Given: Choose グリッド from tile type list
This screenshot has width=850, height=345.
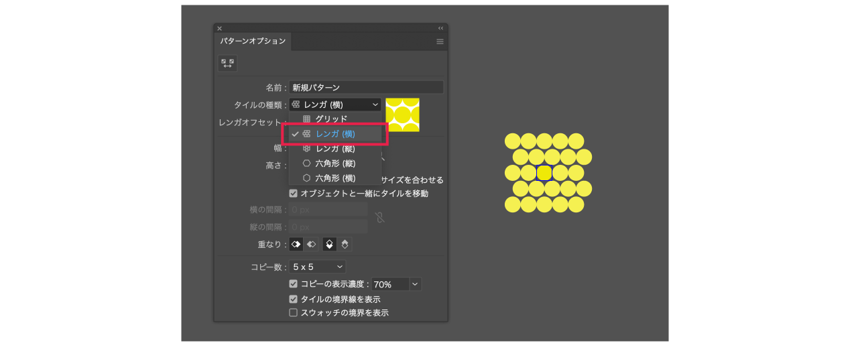Looking at the screenshot, I should click(331, 119).
